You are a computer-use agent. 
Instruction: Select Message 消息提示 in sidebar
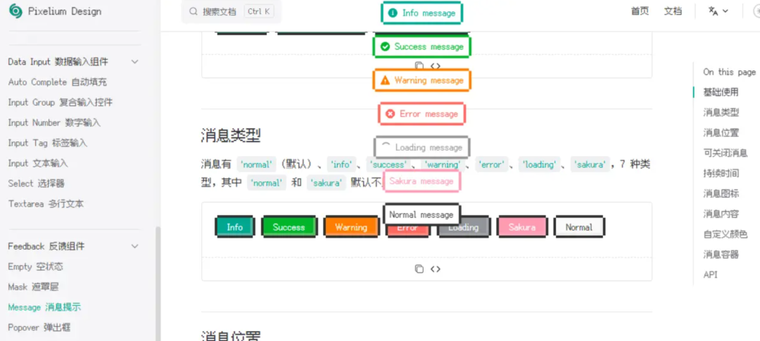tap(44, 307)
